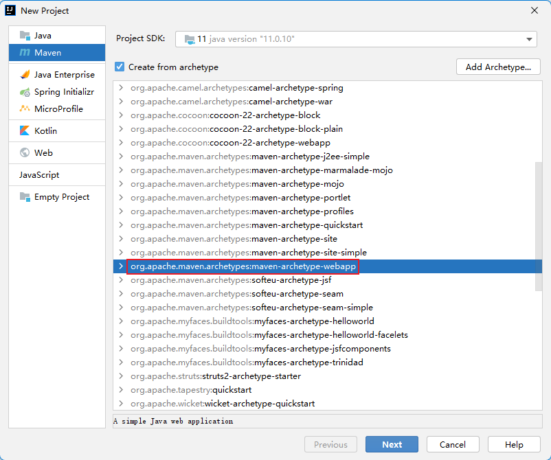The height and width of the screenshot is (460, 551).
Task: Select Spring Initializr project type
Action: pos(57,92)
